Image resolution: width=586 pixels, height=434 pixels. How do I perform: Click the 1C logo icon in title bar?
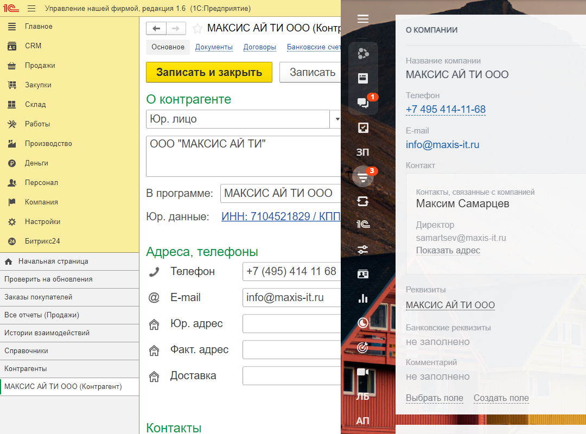pyautogui.click(x=11, y=8)
